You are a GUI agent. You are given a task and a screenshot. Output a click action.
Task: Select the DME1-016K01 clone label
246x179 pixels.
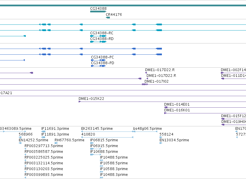tap(177, 111)
